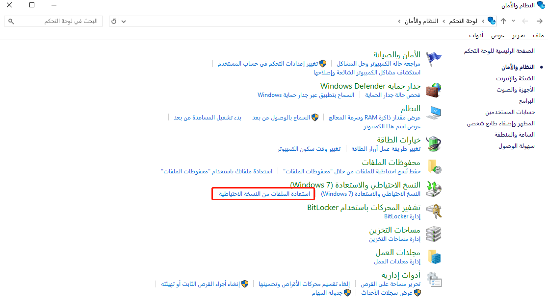The height and width of the screenshot is (306, 548).
Task: Open حسابات المستخدمين in sidebar
Action: coord(510,112)
